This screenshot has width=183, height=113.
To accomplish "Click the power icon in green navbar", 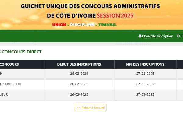I will click(x=178, y=36).
